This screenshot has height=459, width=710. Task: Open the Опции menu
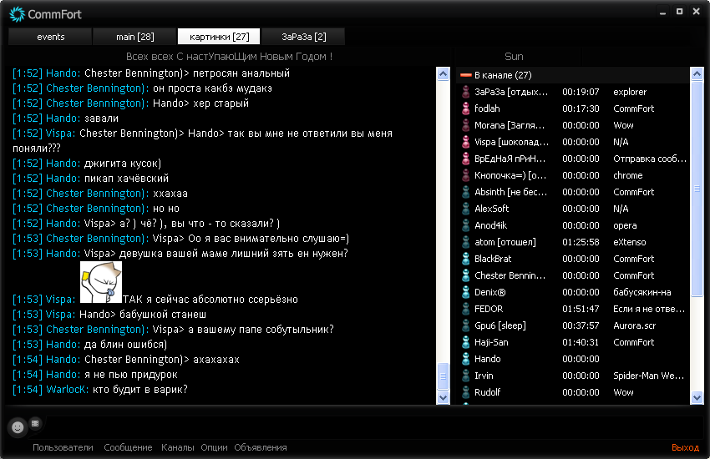214,447
